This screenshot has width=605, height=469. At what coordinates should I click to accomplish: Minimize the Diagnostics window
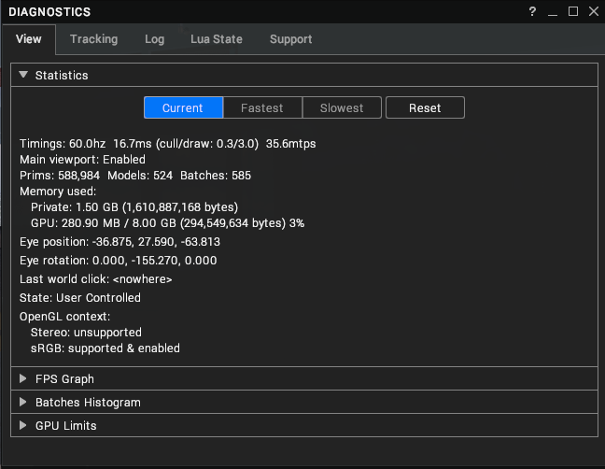[553, 12]
